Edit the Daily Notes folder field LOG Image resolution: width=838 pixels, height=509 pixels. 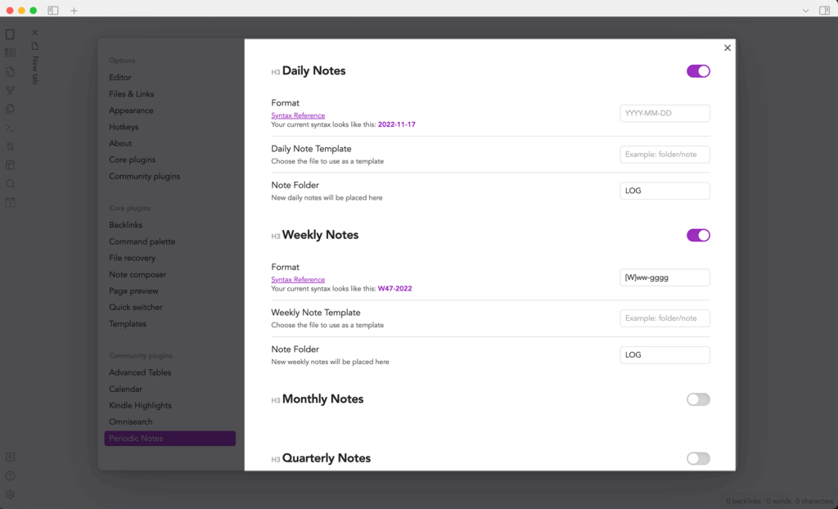coord(665,191)
